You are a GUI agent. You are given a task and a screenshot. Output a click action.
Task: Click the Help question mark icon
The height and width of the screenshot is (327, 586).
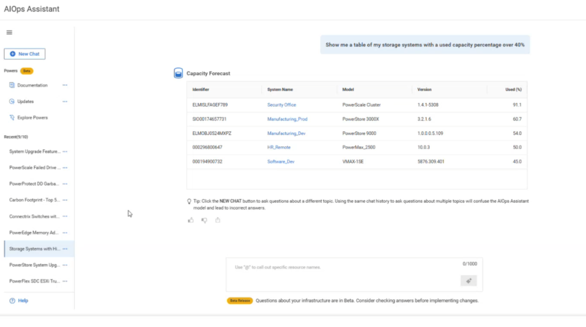click(x=12, y=300)
